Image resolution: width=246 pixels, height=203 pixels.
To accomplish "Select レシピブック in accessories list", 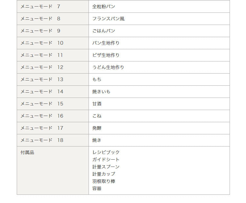I will click(x=106, y=152).
